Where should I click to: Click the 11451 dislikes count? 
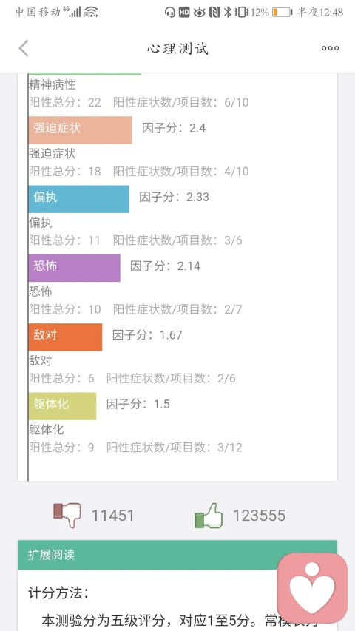(x=112, y=516)
